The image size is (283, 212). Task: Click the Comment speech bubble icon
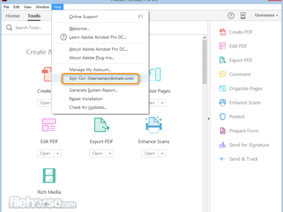[222, 74]
